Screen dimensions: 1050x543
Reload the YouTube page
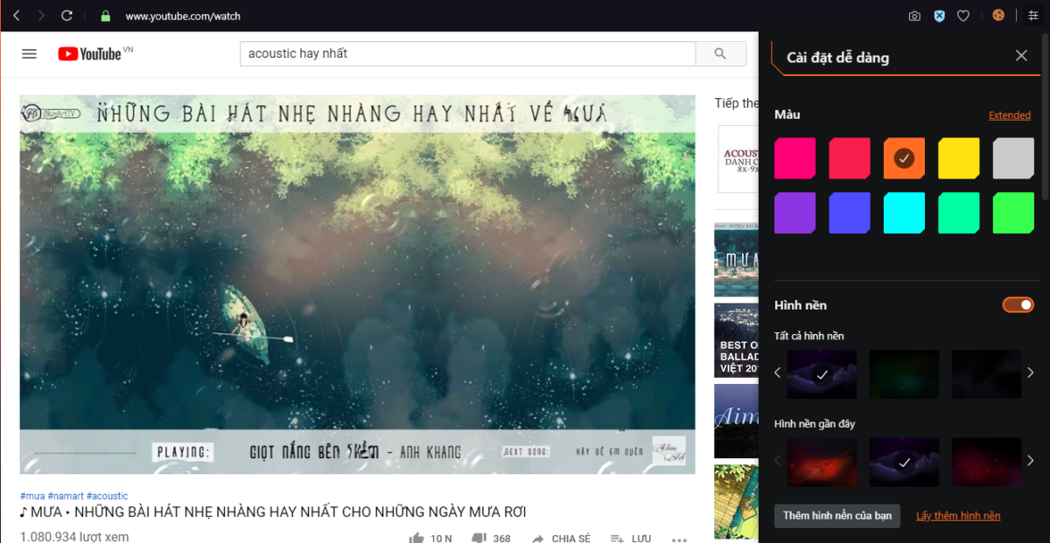[67, 16]
